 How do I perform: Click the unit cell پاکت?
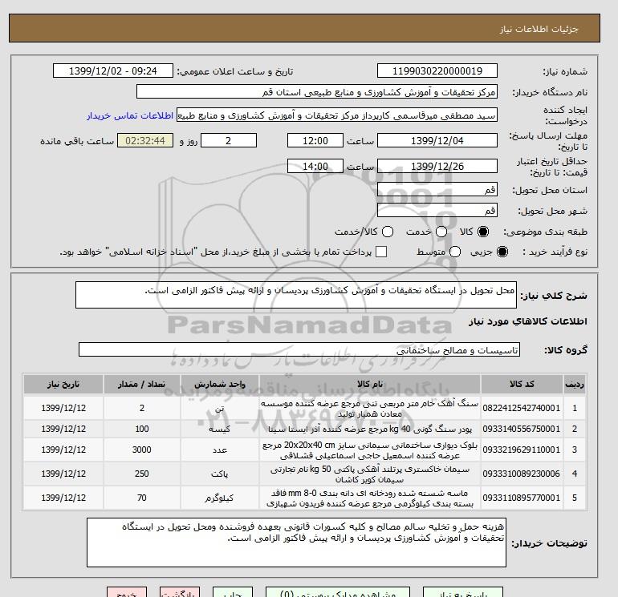point(220,474)
